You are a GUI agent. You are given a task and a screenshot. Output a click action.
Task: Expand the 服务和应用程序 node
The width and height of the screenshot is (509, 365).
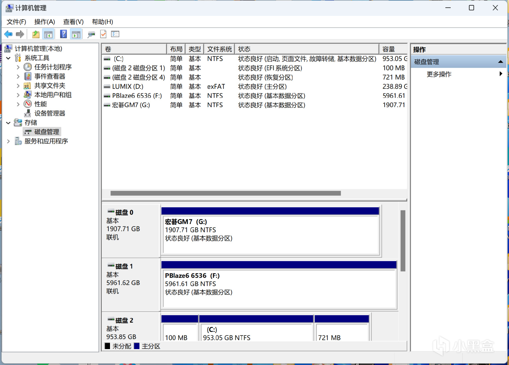[8, 141]
